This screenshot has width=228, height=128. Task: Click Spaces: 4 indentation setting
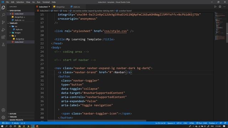coord(171,123)
